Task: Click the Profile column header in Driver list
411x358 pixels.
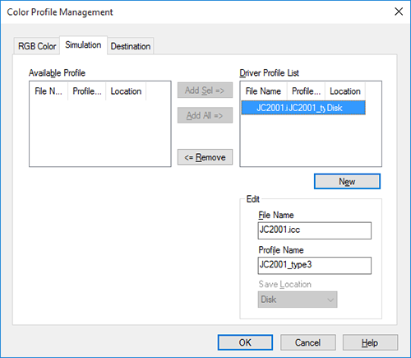Action: (306, 91)
